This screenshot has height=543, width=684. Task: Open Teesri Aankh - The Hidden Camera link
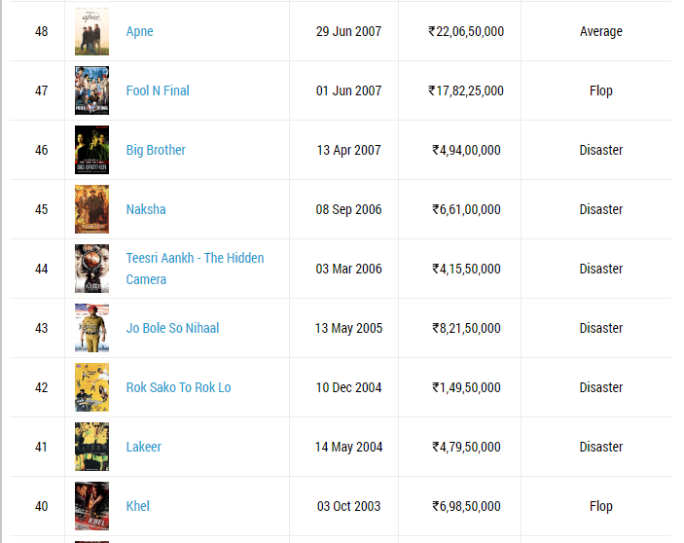[195, 269]
